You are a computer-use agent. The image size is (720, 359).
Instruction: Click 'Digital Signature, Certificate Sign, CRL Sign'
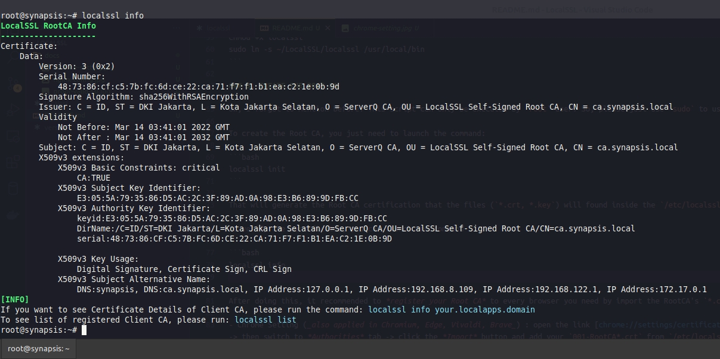tap(184, 269)
